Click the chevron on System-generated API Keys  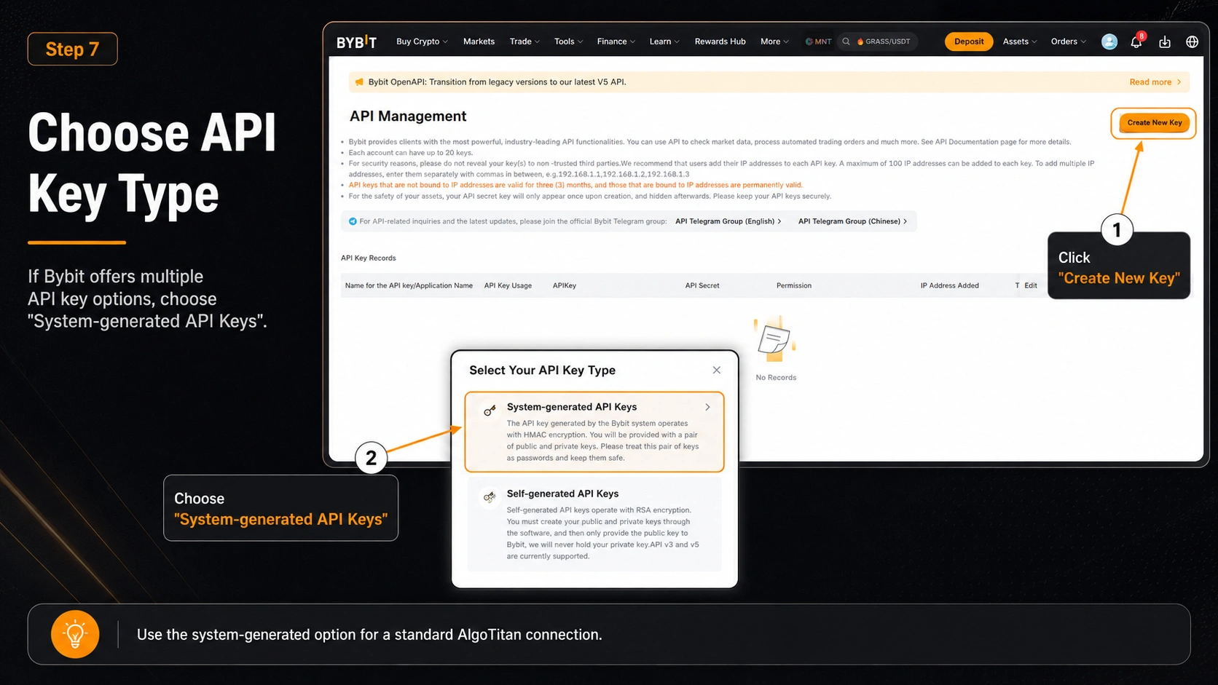pos(707,407)
